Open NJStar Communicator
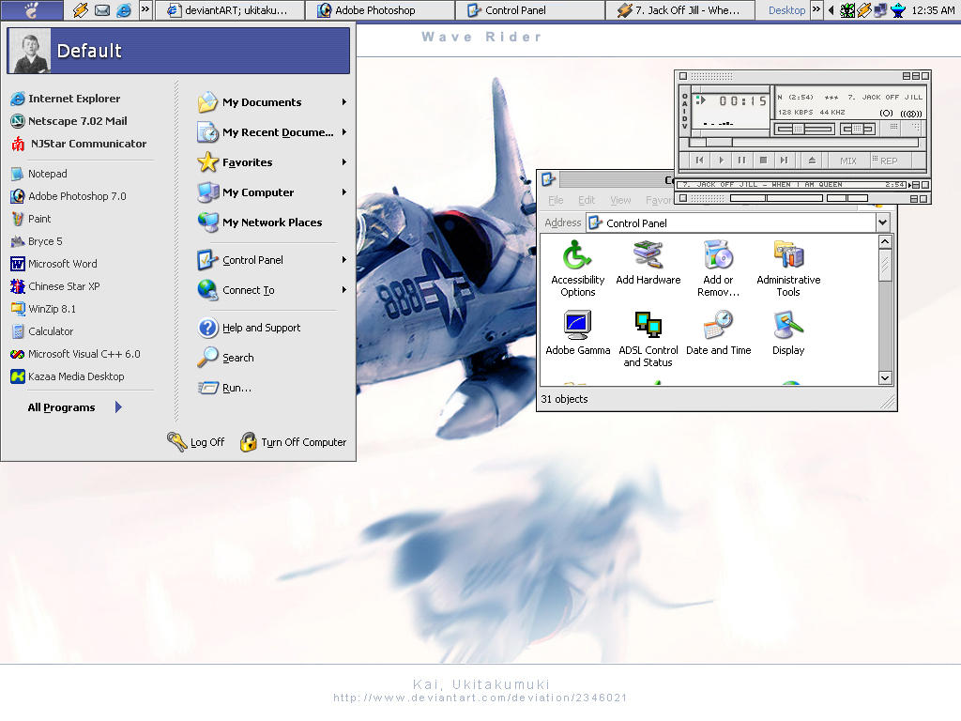The image size is (961, 721). pyautogui.click(x=79, y=144)
